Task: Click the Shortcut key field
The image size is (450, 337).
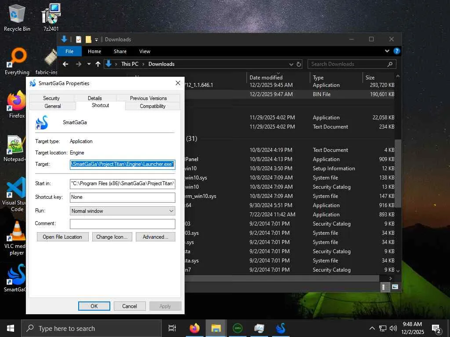Action: [x=123, y=197]
